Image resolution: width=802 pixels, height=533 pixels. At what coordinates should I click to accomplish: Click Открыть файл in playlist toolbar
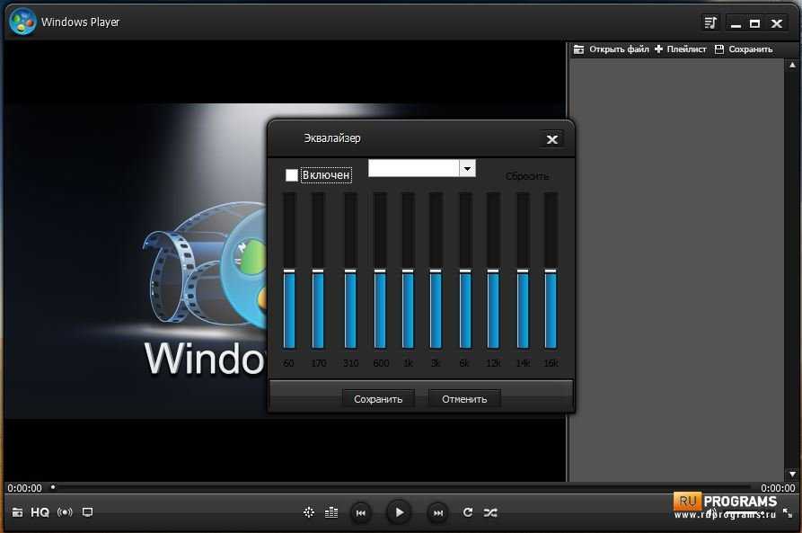(x=612, y=49)
